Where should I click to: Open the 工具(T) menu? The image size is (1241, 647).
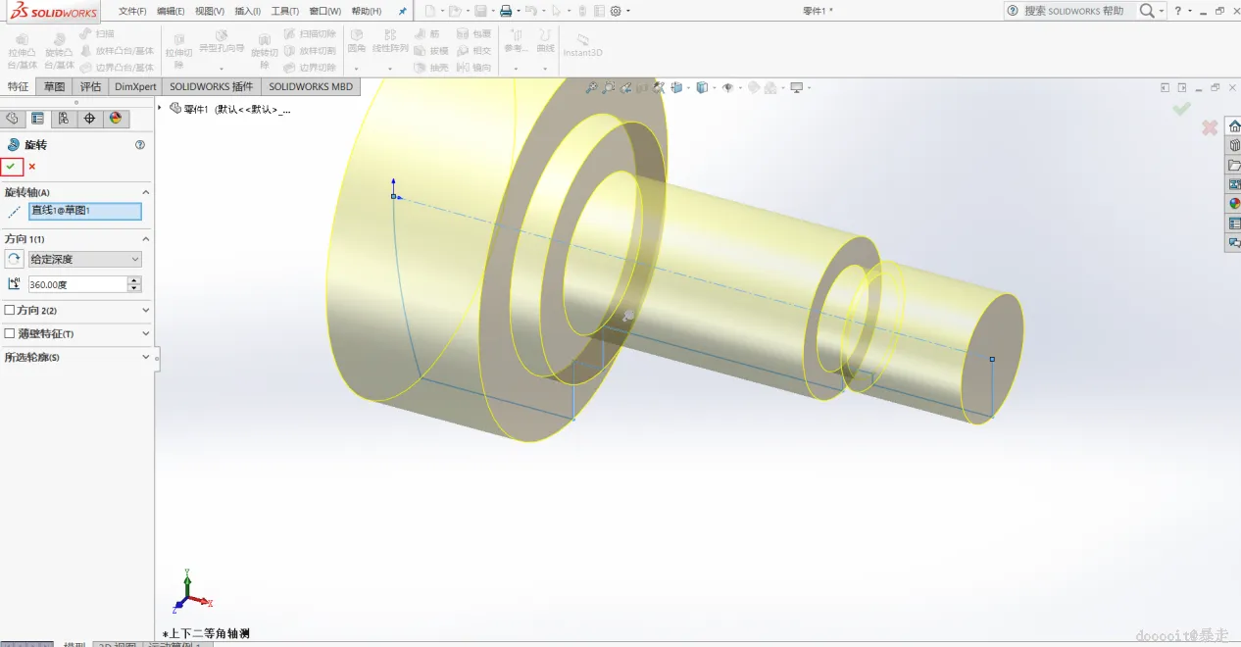point(285,11)
